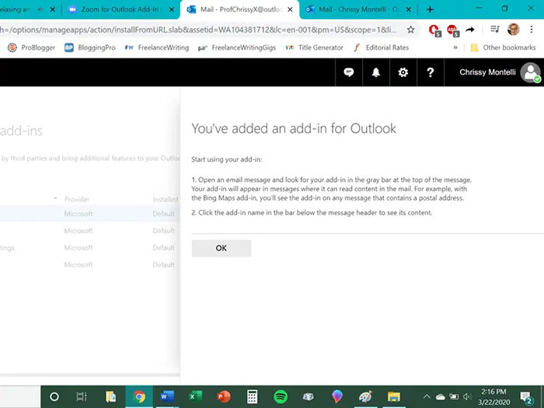Open the Skype chat icon in header
This screenshot has height=408, width=544.
(349, 72)
